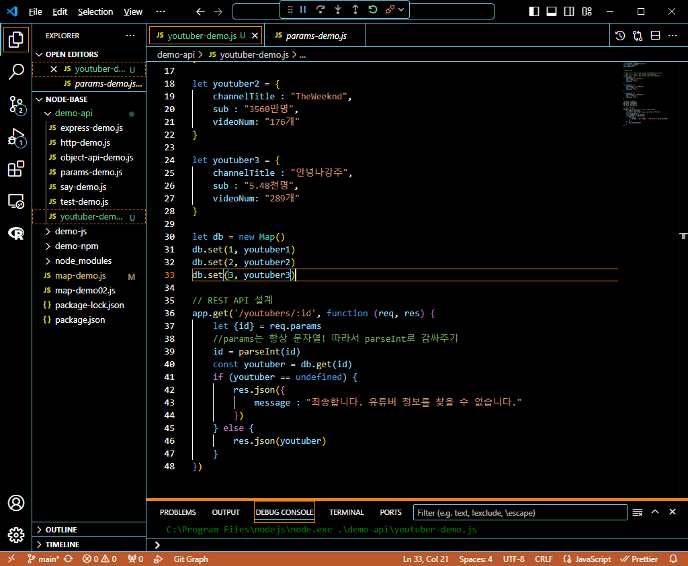Click the debug Step Over button

tap(320, 9)
